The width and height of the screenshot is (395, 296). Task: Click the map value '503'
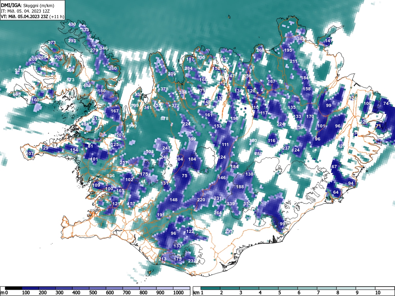150,152
